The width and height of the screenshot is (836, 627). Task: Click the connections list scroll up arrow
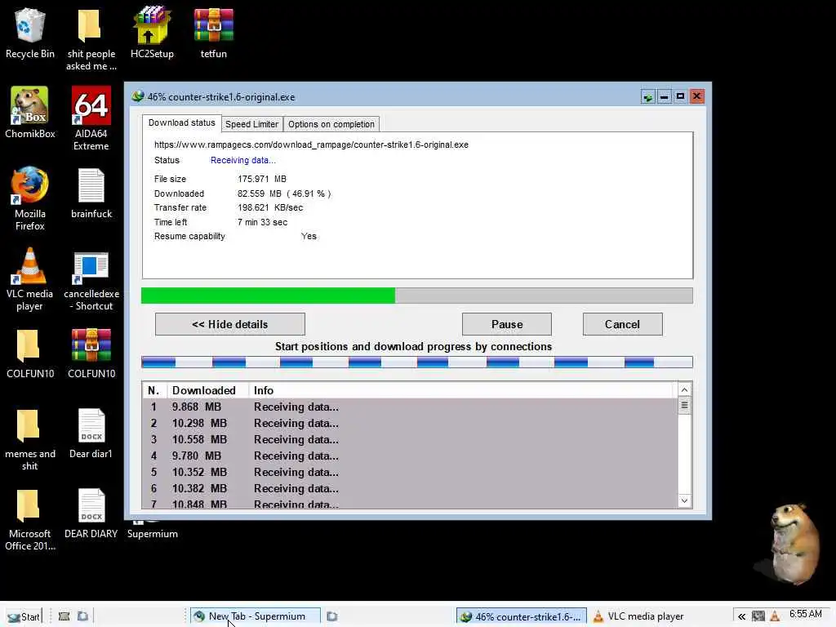click(685, 389)
